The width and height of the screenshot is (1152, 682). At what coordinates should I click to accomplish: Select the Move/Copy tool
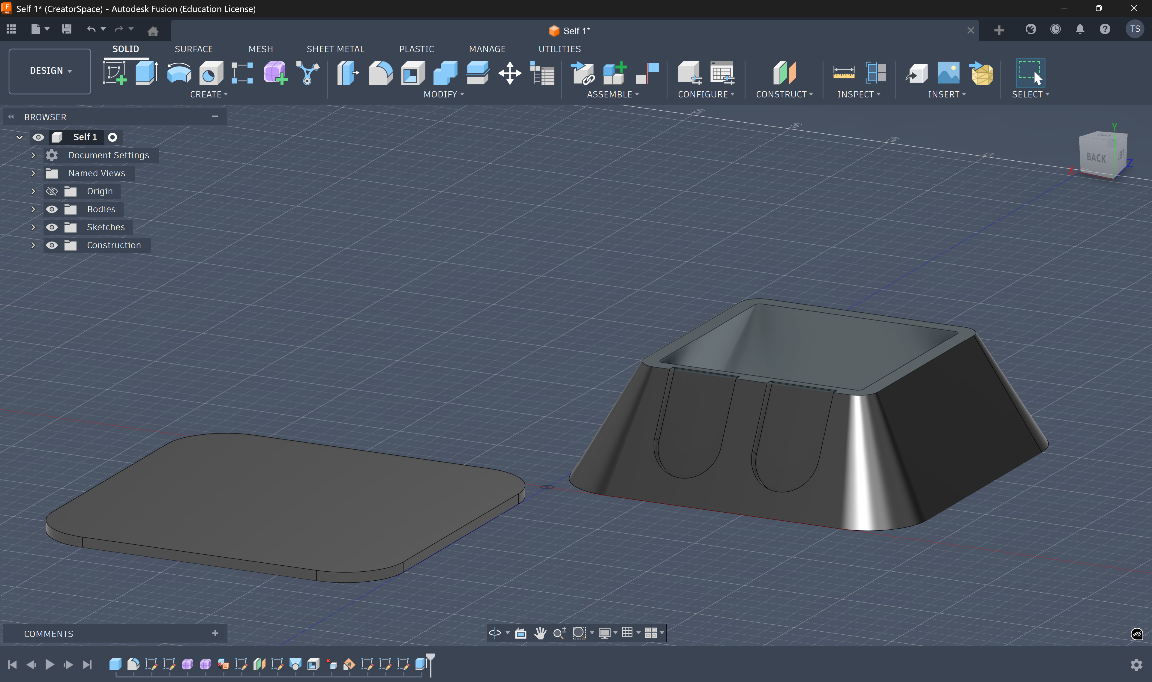coord(509,73)
